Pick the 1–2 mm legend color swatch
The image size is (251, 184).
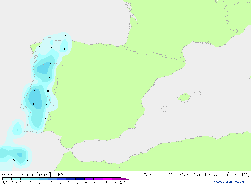click(x=25, y=179)
